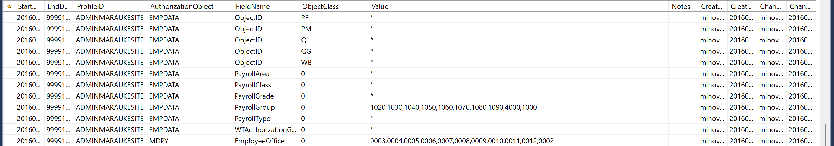The height and width of the screenshot is (146, 834).
Task: Click the truncated EndD column header
Action: (x=58, y=6)
